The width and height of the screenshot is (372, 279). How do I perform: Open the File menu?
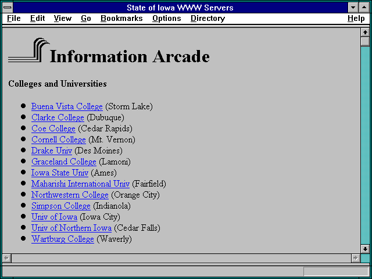tap(14, 19)
